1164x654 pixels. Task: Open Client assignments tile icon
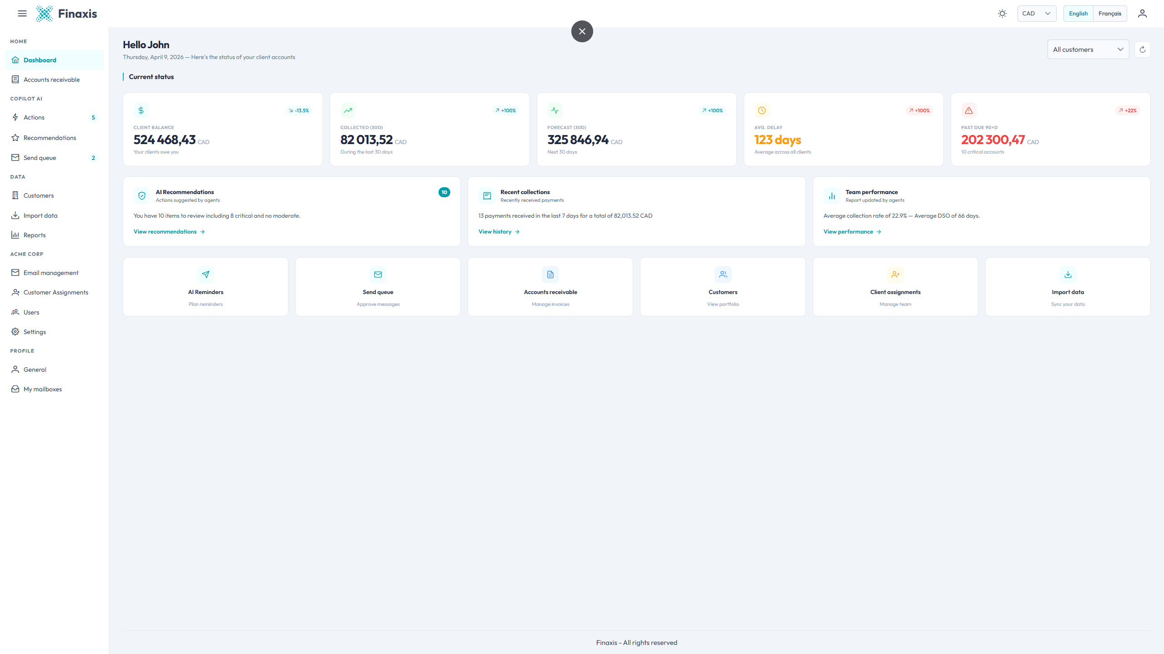click(895, 275)
